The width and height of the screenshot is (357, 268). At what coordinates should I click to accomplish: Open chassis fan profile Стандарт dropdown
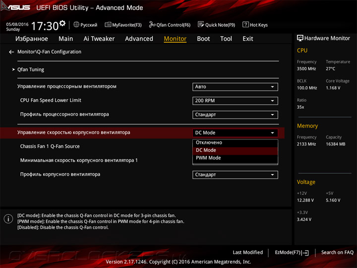pos(235,175)
